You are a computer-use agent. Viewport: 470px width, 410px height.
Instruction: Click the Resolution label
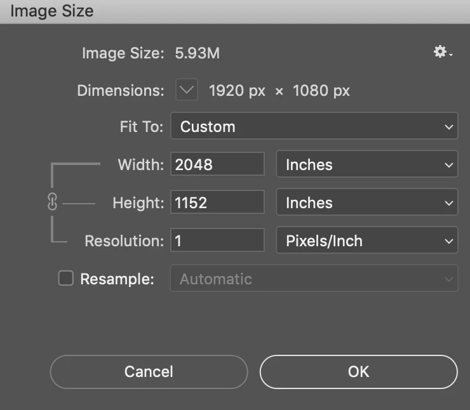tap(124, 241)
